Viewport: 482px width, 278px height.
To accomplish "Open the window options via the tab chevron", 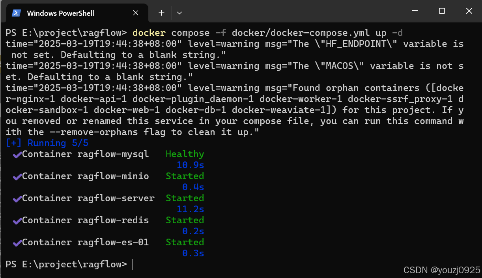I will coord(179,13).
